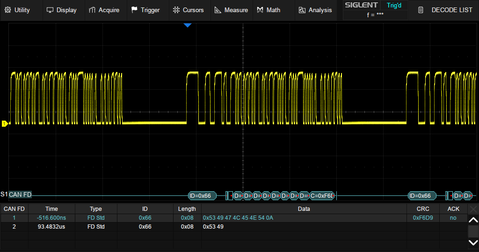Open the Utility menu
The image size is (479, 252).
[17, 10]
